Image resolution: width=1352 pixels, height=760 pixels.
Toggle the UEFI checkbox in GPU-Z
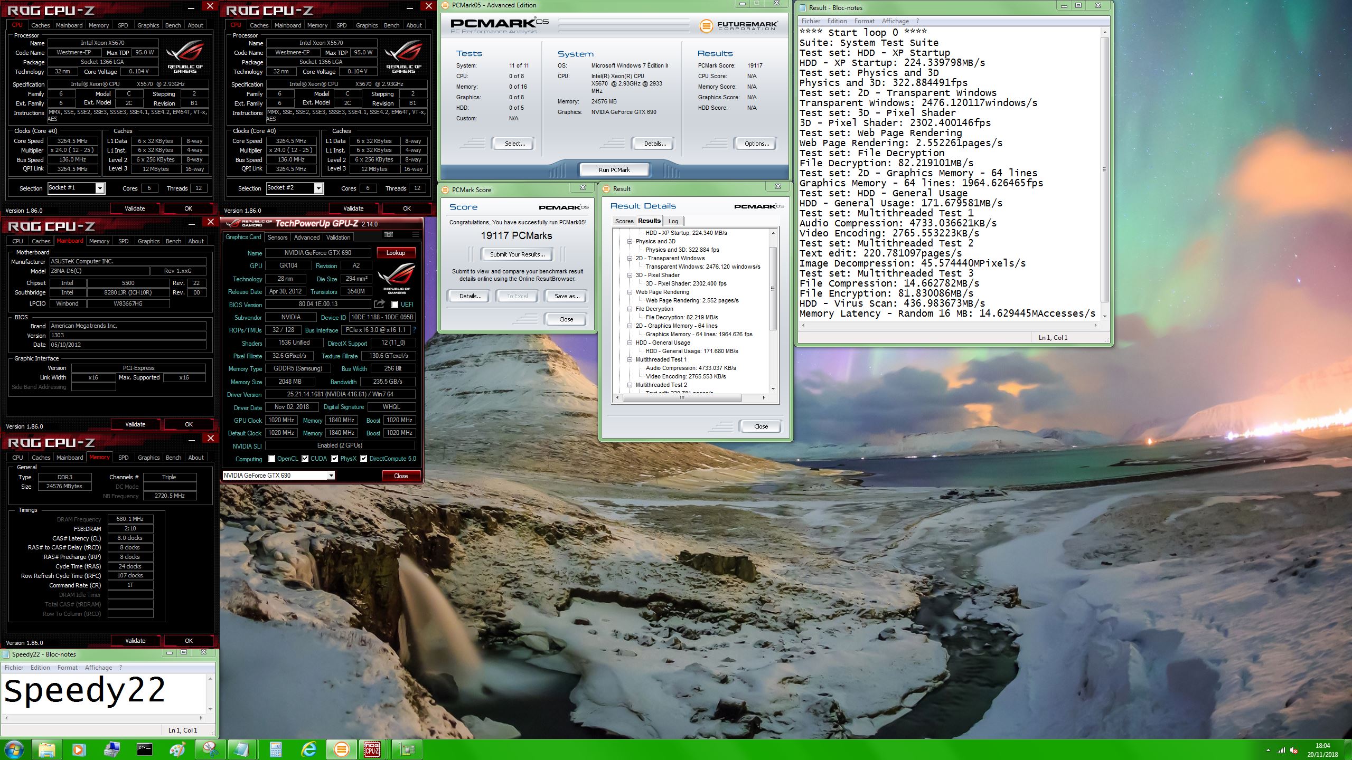(395, 305)
